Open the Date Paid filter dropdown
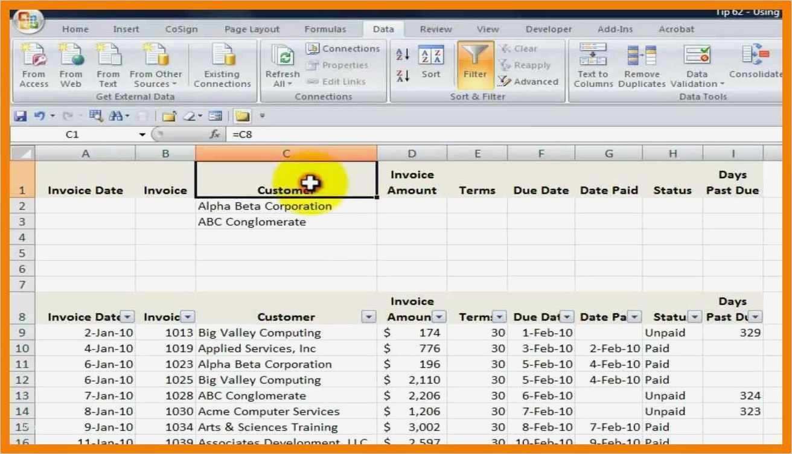Viewport: 792px width, 454px height. (634, 317)
